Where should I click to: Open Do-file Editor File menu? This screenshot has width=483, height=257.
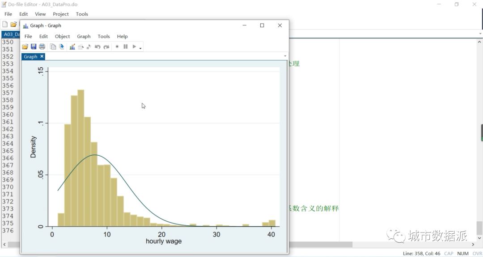point(8,14)
